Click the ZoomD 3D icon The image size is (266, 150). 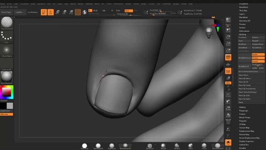click(228, 108)
